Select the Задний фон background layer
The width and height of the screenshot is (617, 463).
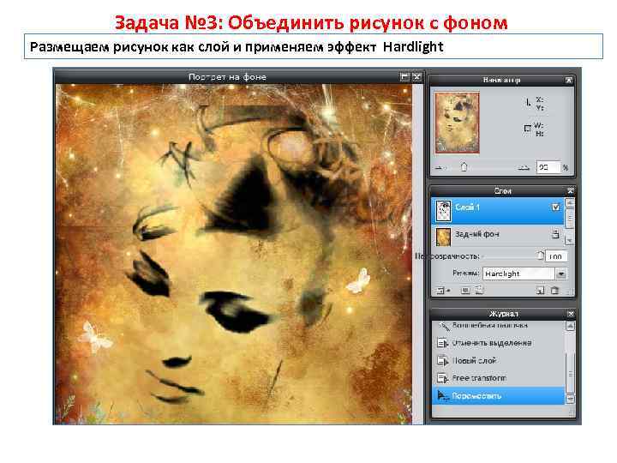point(498,236)
